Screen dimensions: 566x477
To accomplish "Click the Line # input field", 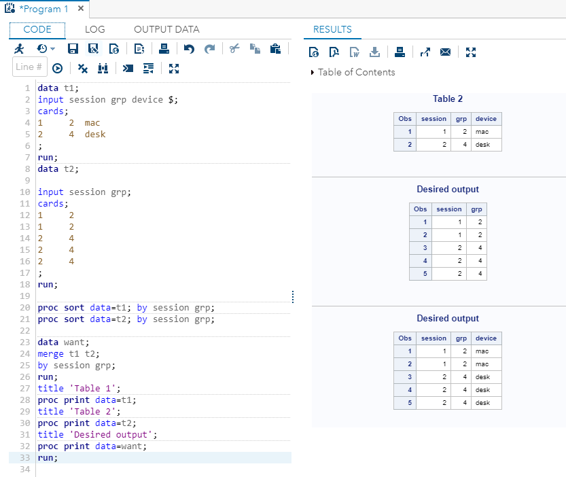I will [x=29, y=67].
